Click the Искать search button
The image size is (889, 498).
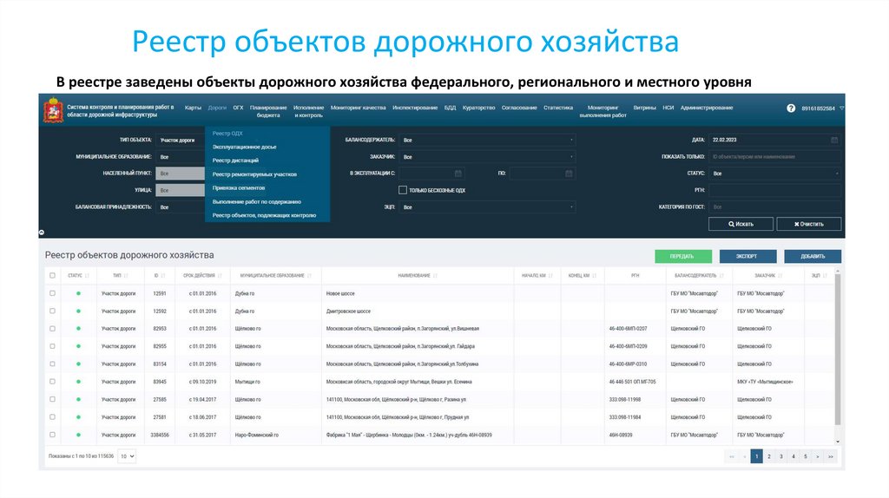coord(741,225)
